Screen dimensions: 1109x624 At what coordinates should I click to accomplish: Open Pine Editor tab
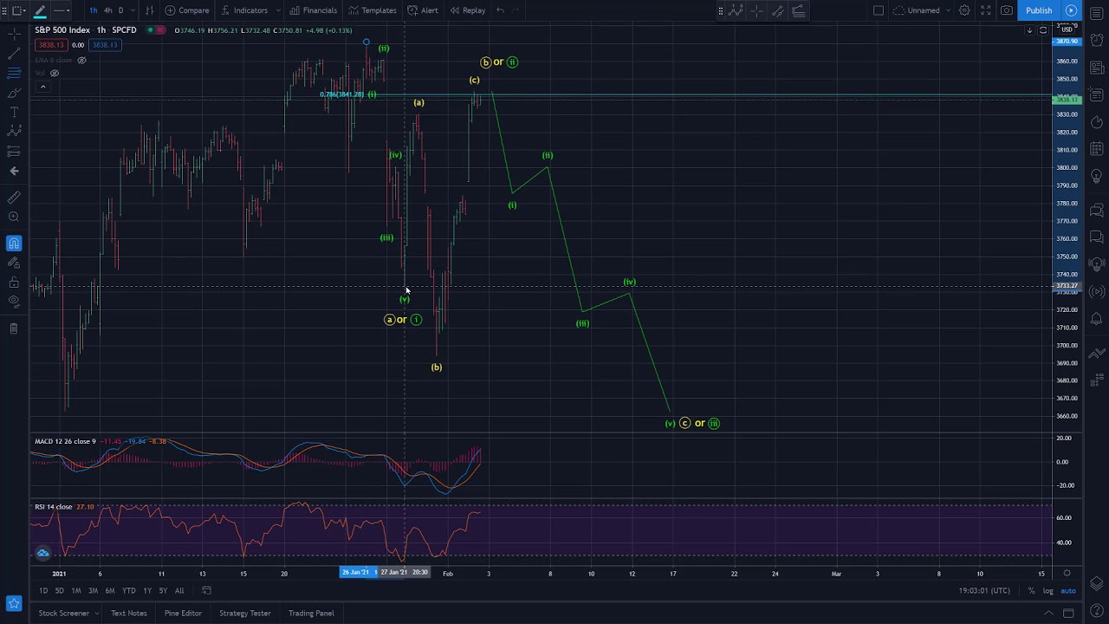pyautogui.click(x=183, y=613)
